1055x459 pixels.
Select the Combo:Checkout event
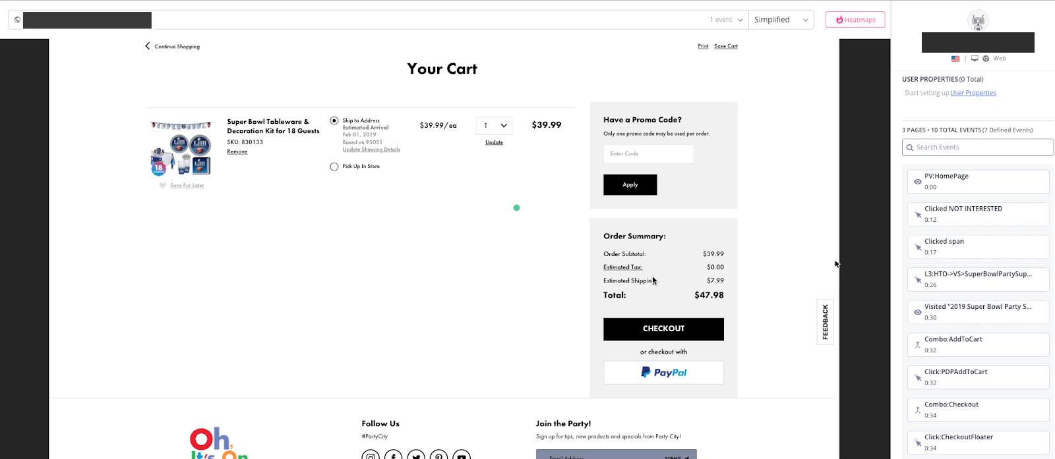978,410
